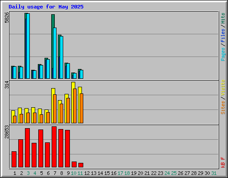Image resolution: width=228 pixels, height=178 pixels.
Task: Click the '28653' bottom axis value
Action: tap(7, 132)
